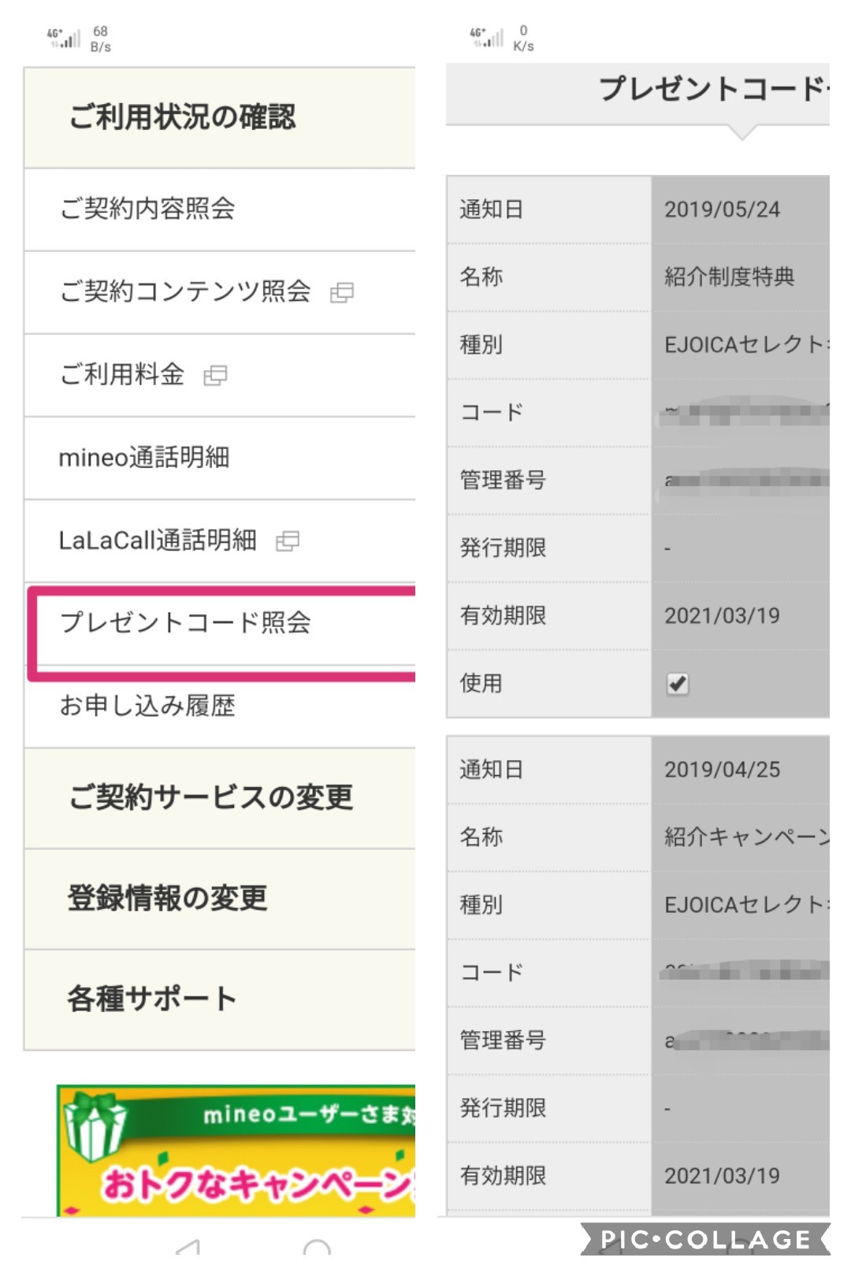Tap external link icon beside LaLaCall通話明細
The width and height of the screenshot is (851, 1276).
click(x=288, y=541)
